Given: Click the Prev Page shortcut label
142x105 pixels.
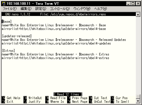Looking at the screenshot, I should [x=80, y=98].
